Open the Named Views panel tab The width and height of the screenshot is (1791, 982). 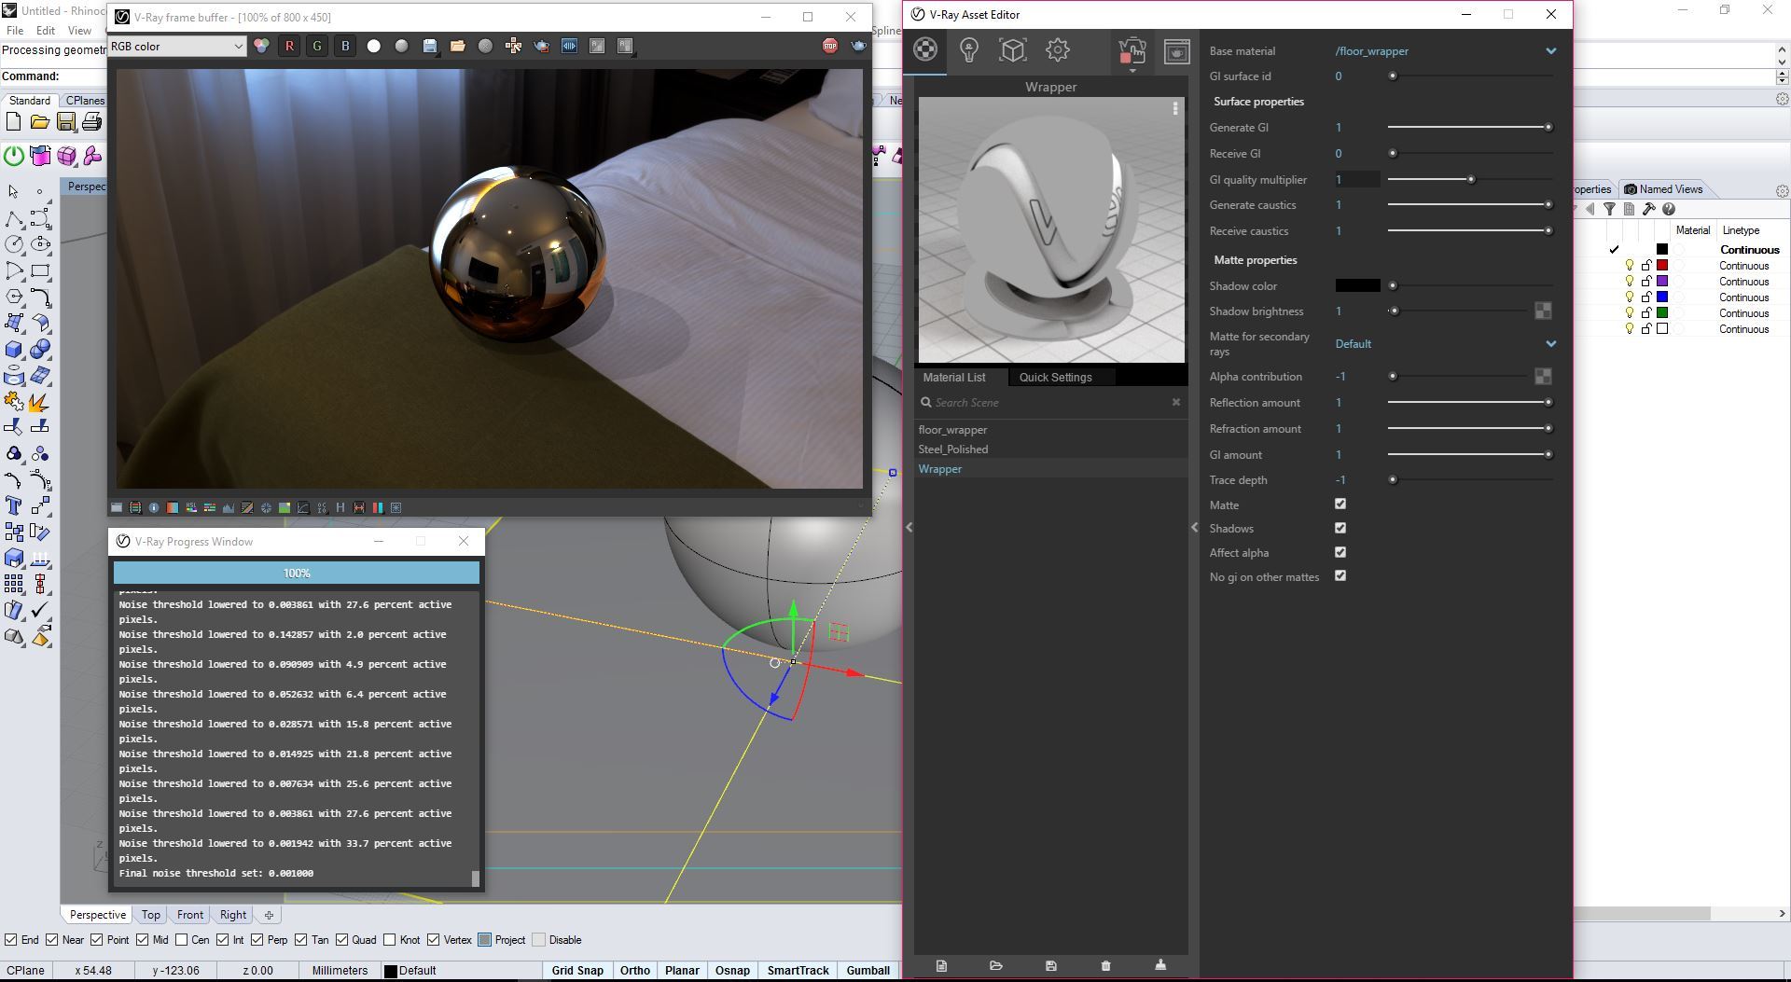[x=1663, y=189]
